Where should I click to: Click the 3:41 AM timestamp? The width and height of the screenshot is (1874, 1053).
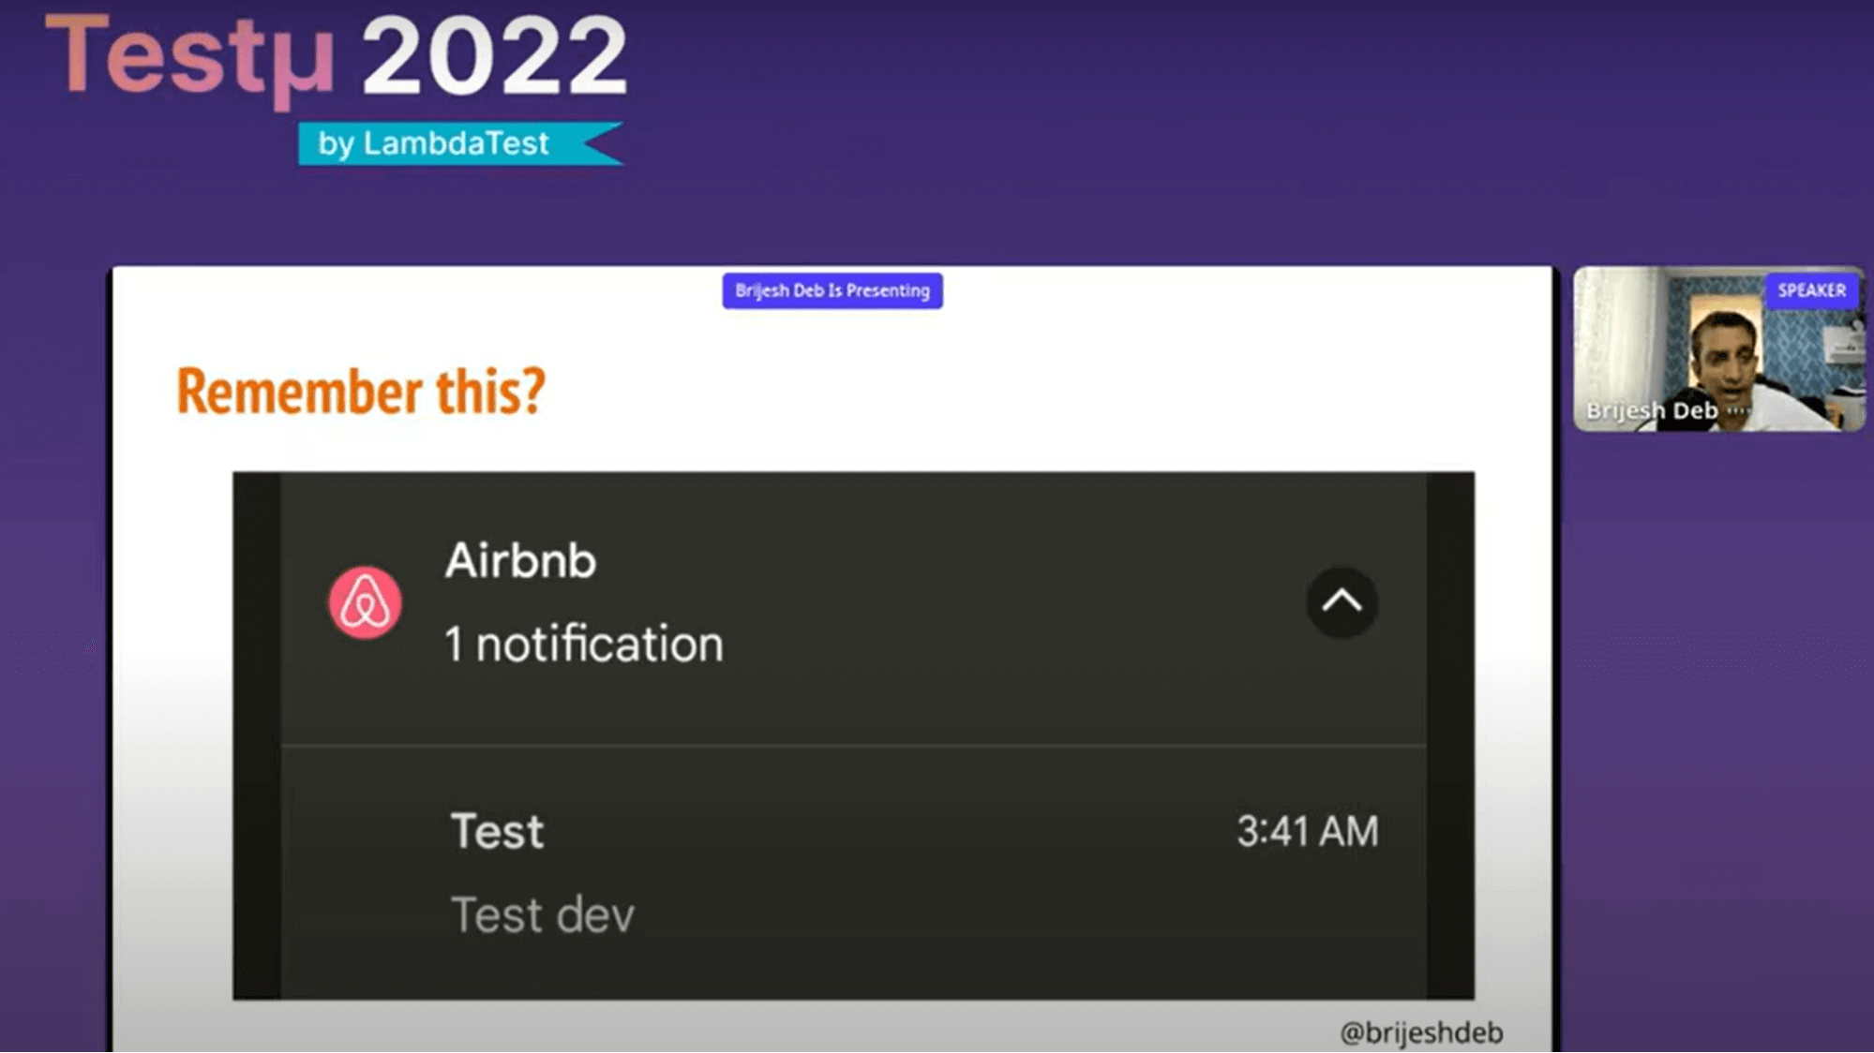(1307, 831)
